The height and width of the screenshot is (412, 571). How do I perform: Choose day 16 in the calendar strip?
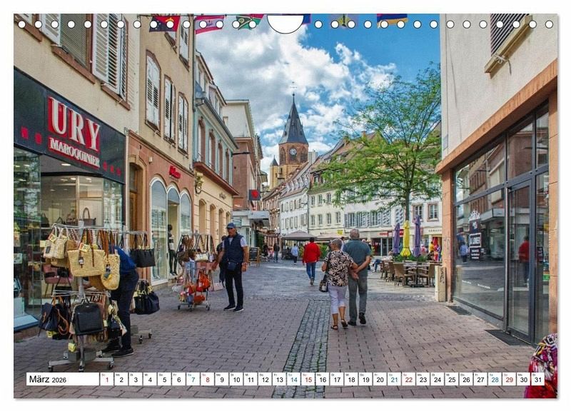pyautogui.click(x=323, y=379)
